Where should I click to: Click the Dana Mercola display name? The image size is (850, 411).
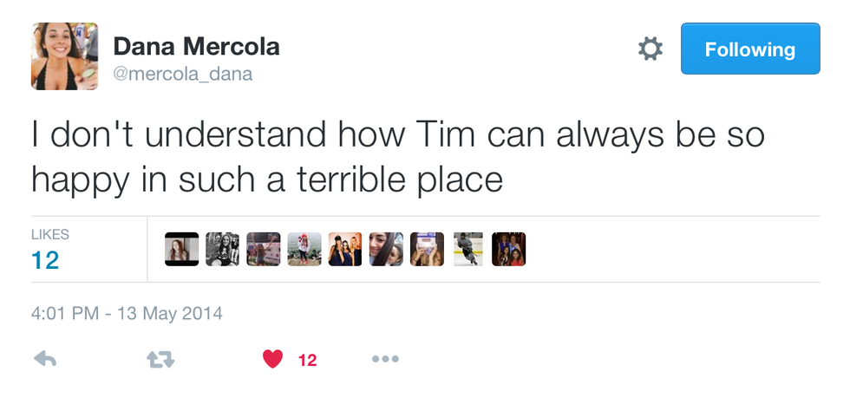pos(197,46)
